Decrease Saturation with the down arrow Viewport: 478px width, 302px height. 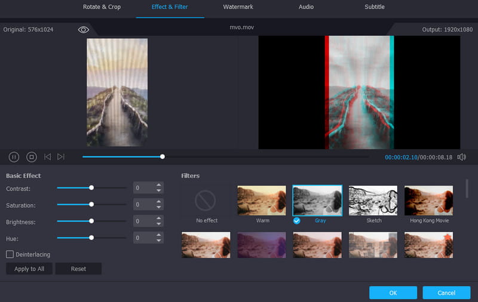(158, 207)
